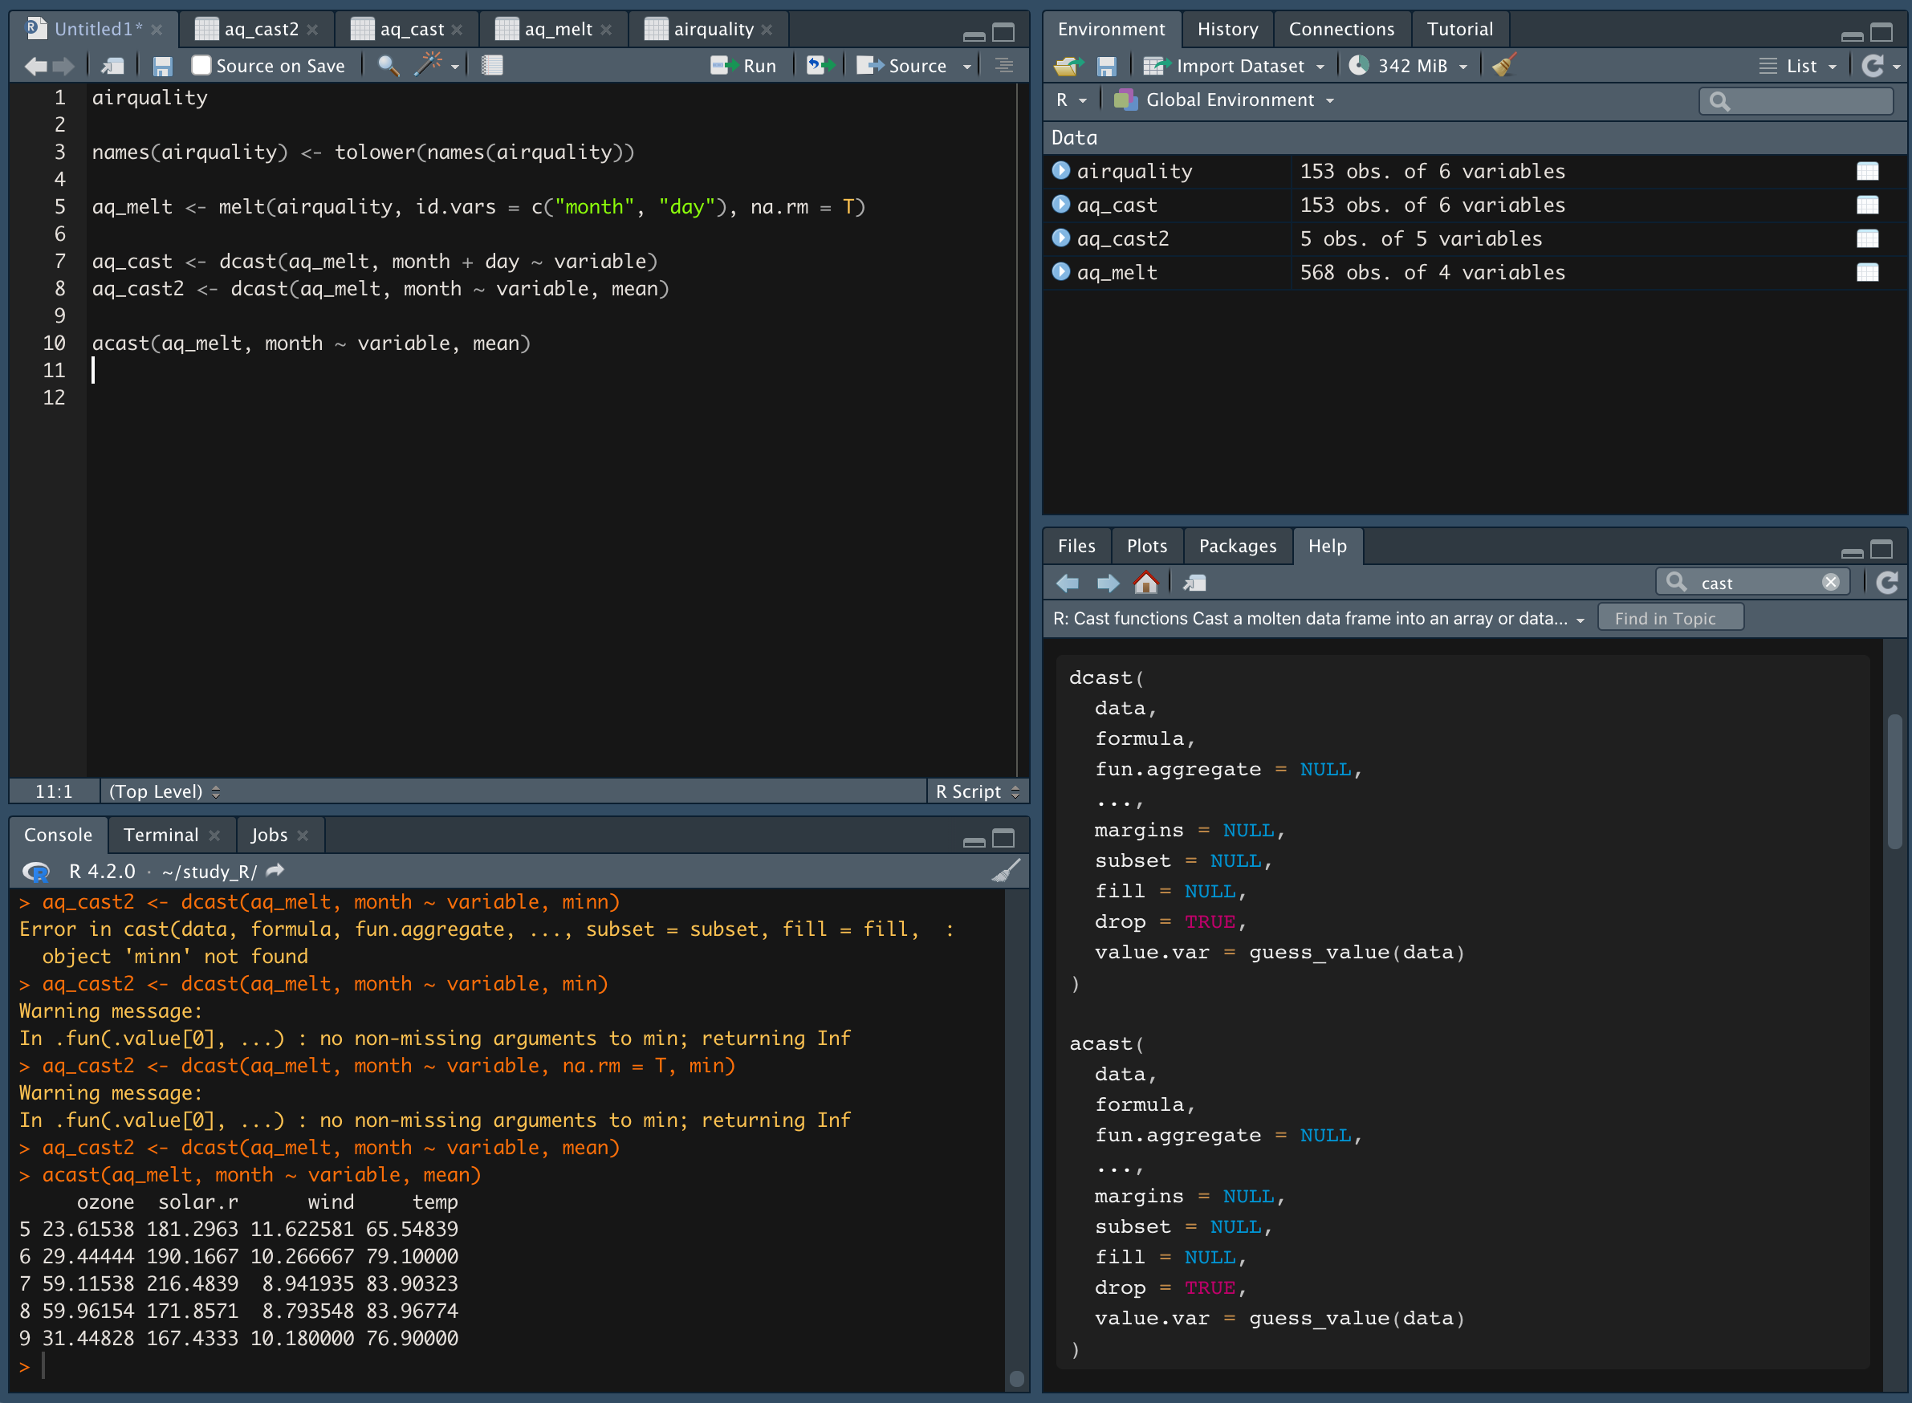The height and width of the screenshot is (1403, 1912).
Task: Click the back navigation arrow in Help panel
Action: (x=1068, y=582)
